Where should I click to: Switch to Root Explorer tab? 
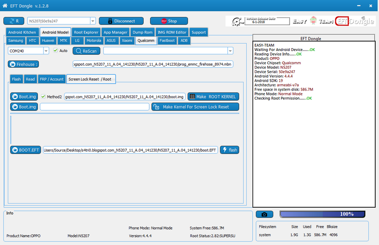click(86, 32)
